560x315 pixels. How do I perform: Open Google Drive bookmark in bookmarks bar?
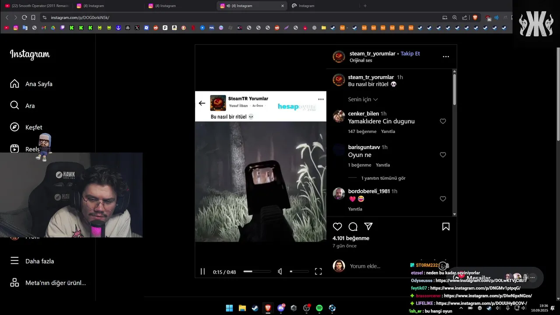(53, 28)
